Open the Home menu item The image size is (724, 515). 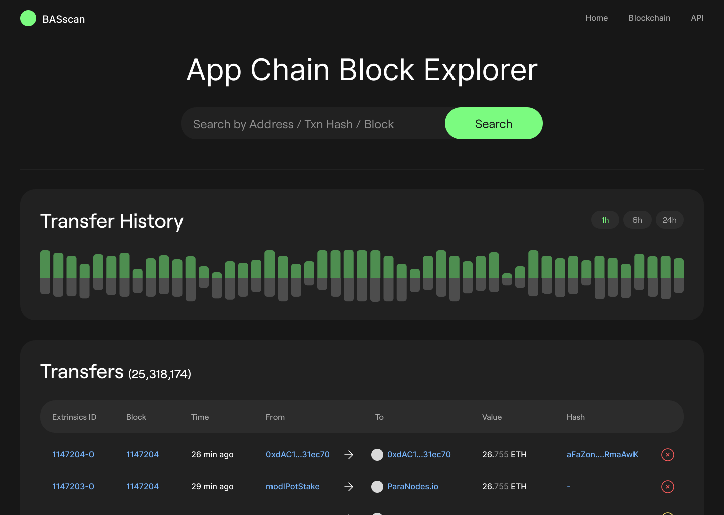tap(596, 18)
